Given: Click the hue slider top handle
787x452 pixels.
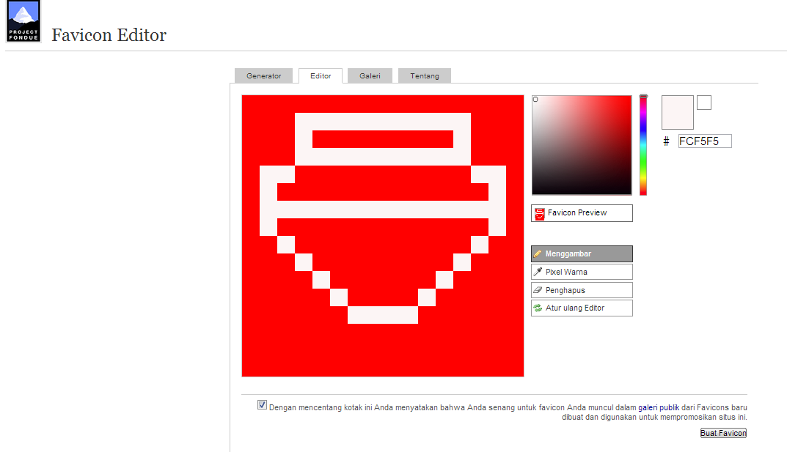Looking at the screenshot, I should [643, 96].
